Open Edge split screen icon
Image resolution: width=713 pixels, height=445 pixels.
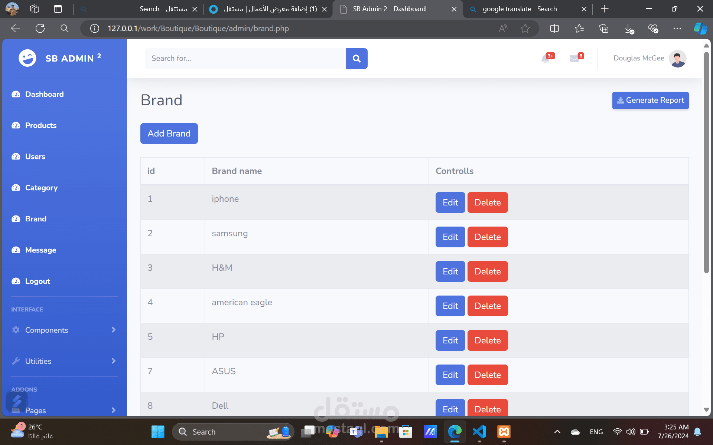pyautogui.click(x=554, y=29)
